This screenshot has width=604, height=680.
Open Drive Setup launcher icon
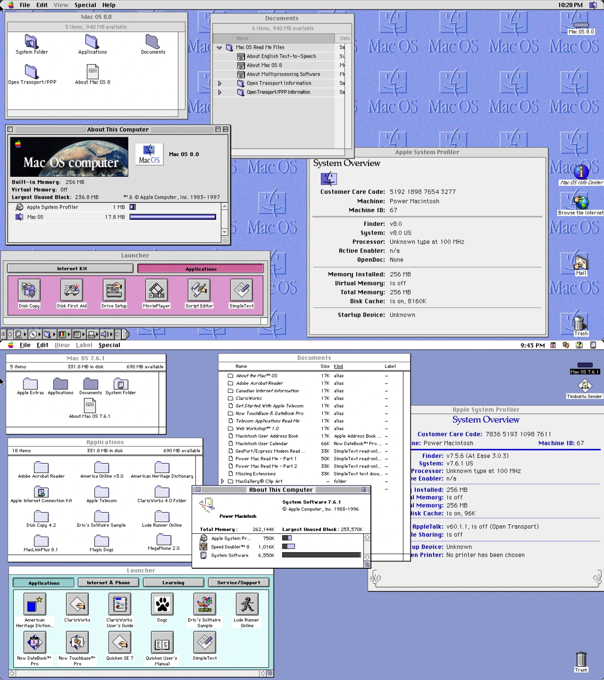tap(114, 290)
